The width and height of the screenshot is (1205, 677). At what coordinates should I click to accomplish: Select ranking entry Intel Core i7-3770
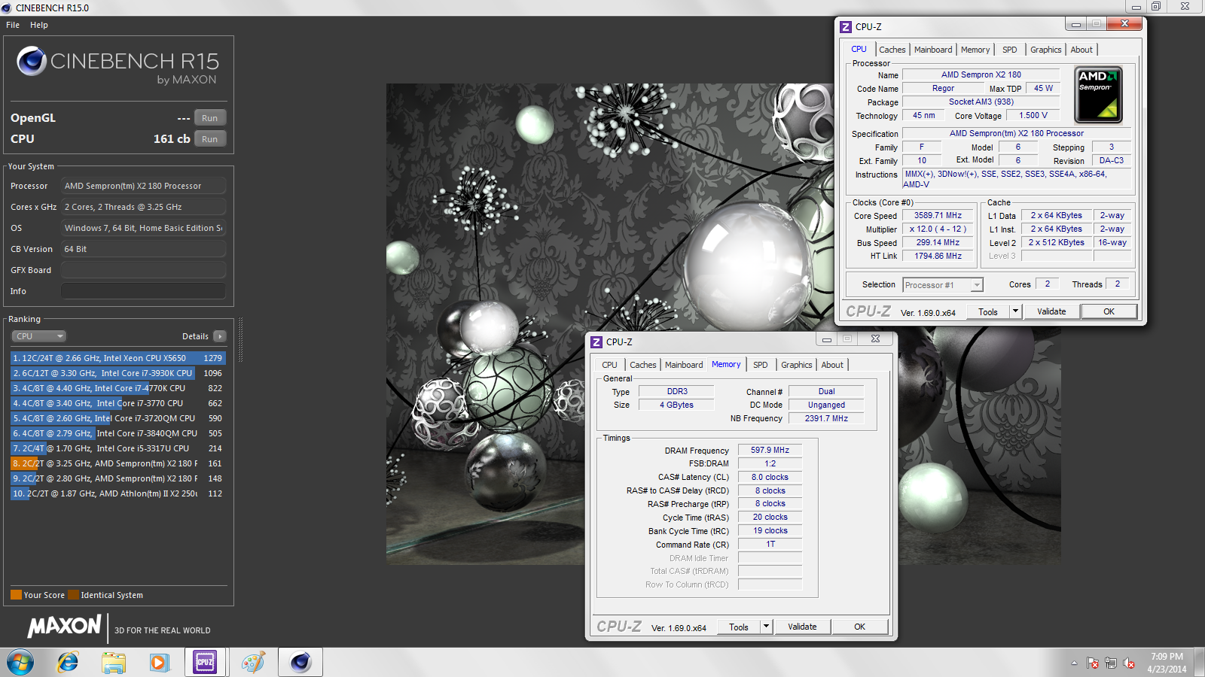click(x=117, y=403)
